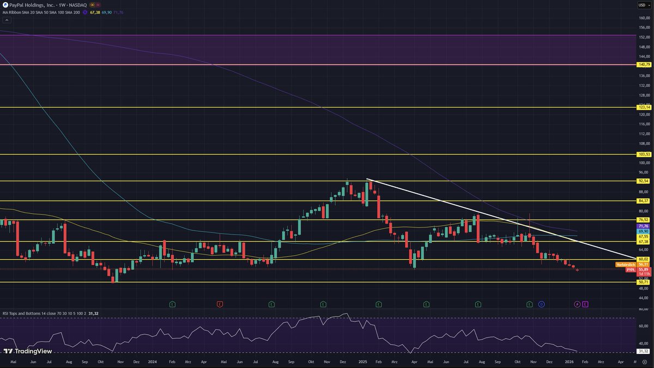Select the MA Ribbon SMA indicator legend

(42, 11)
